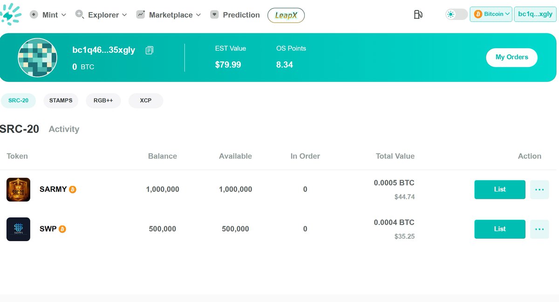This screenshot has height=302, width=559.
Task: Open the Bitcoin network selector
Action: pos(491,14)
